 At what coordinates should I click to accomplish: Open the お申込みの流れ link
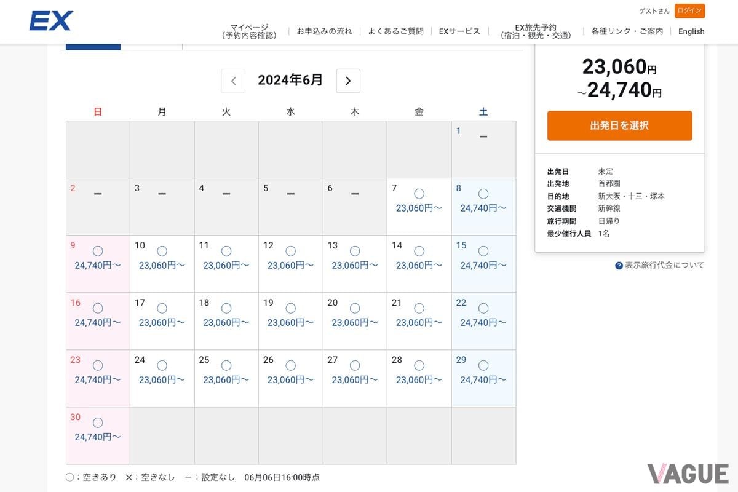click(x=324, y=31)
